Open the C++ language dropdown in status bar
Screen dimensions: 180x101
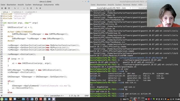pyautogui.click(x=47, y=96)
